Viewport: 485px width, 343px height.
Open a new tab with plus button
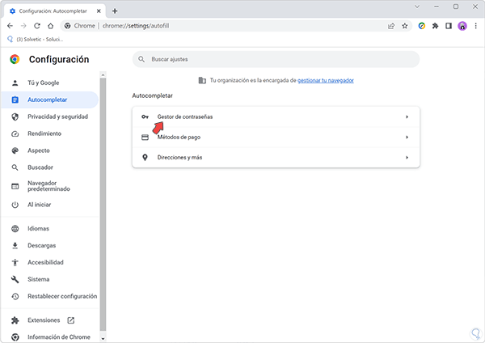[115, 11]
